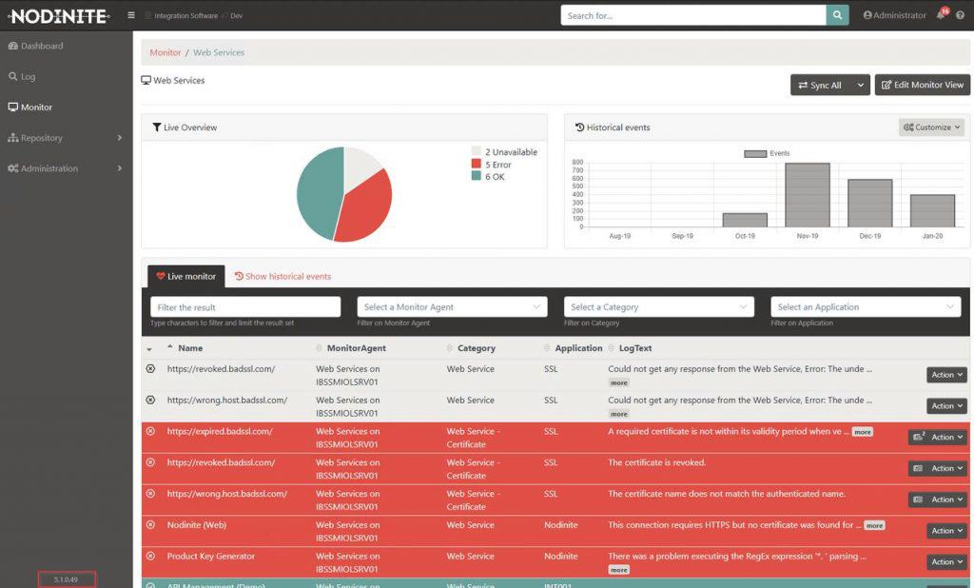This screenshot has width=974, height=588.
Task: Open Log in the sidebar
Action: [22, 76]
